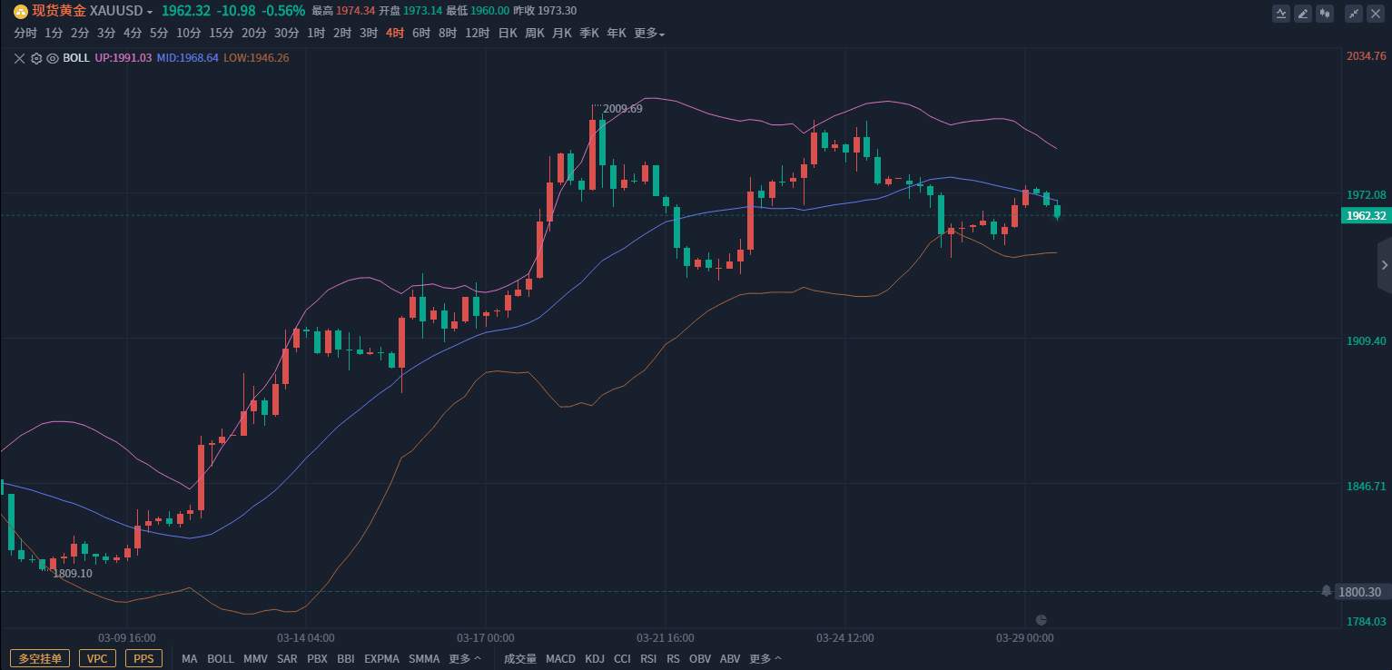Show the KDJ sub-indicator
The image size is (1392, 670).
[595, 658]
